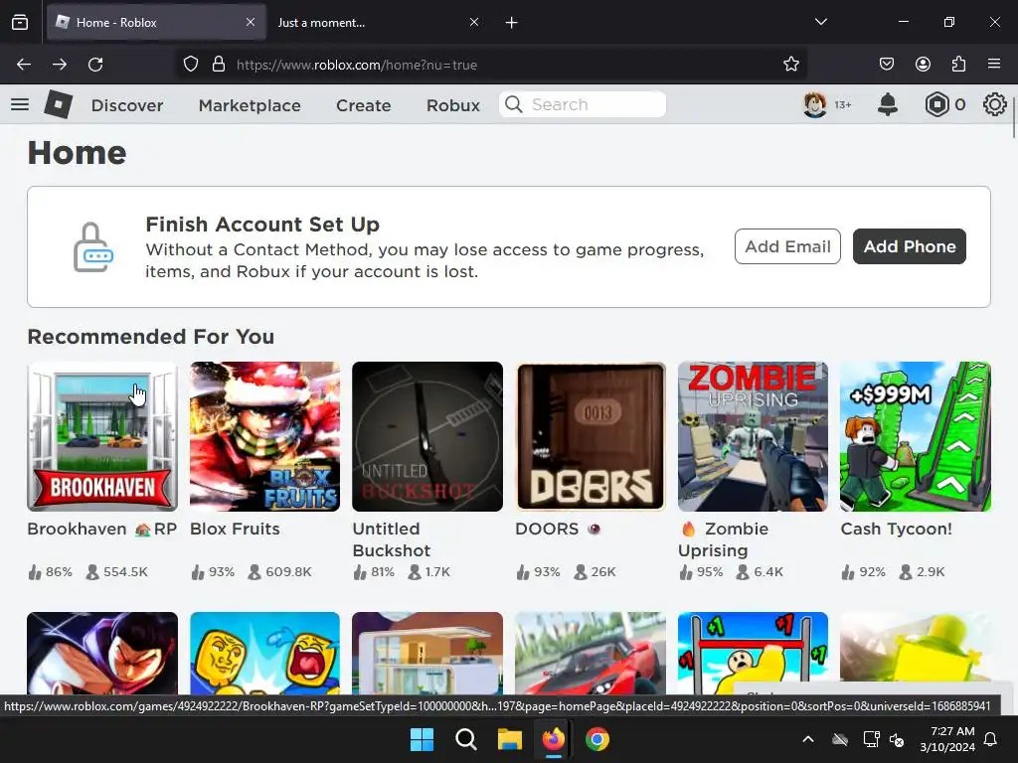Open the Firefox account icon

pos(923,65)
